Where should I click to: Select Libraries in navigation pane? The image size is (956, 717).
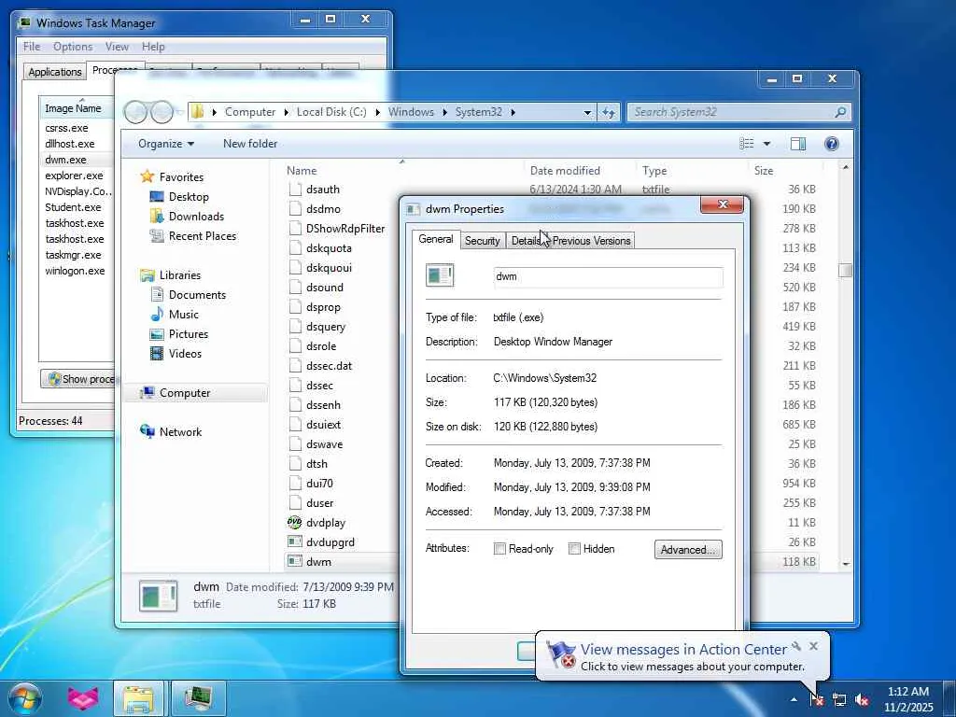tap(180, 275)
